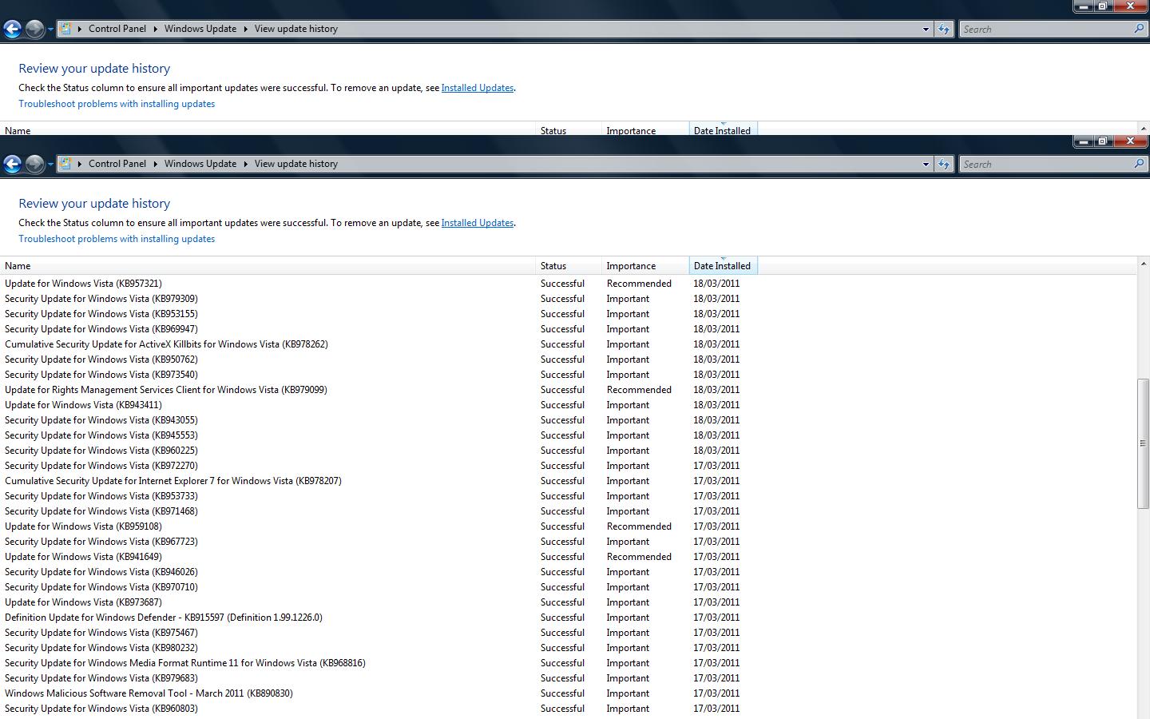
Task: Click the rear window's scroll-up arrow
Action: 1143,129
